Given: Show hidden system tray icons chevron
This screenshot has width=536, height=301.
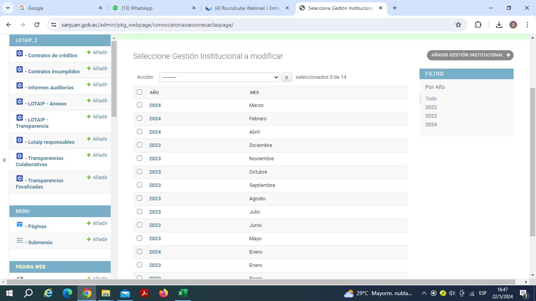Looking at the screenshot, I should point(424,293).
